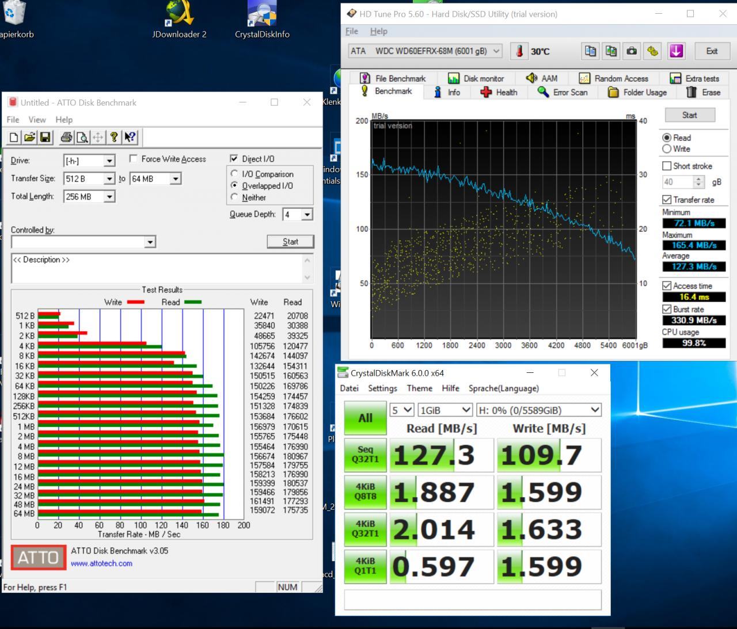Select the Read radio button in HD Tune

click(667, 138)
